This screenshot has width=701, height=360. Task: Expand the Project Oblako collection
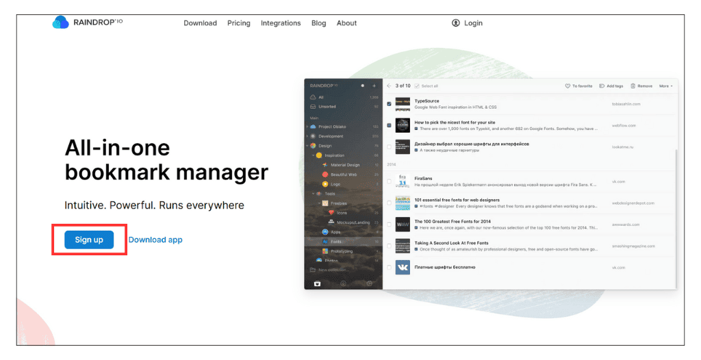point(307,127)
